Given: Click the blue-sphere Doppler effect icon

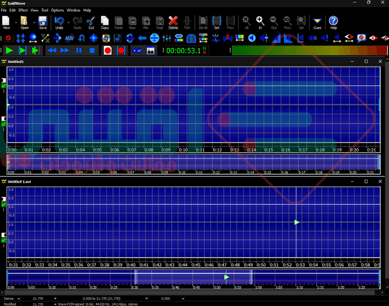Looking at the screenshot, I should click(x=33, y=38).
